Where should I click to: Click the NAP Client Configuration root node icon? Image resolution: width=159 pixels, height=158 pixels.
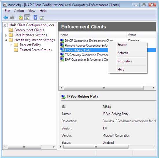point(6,25)
